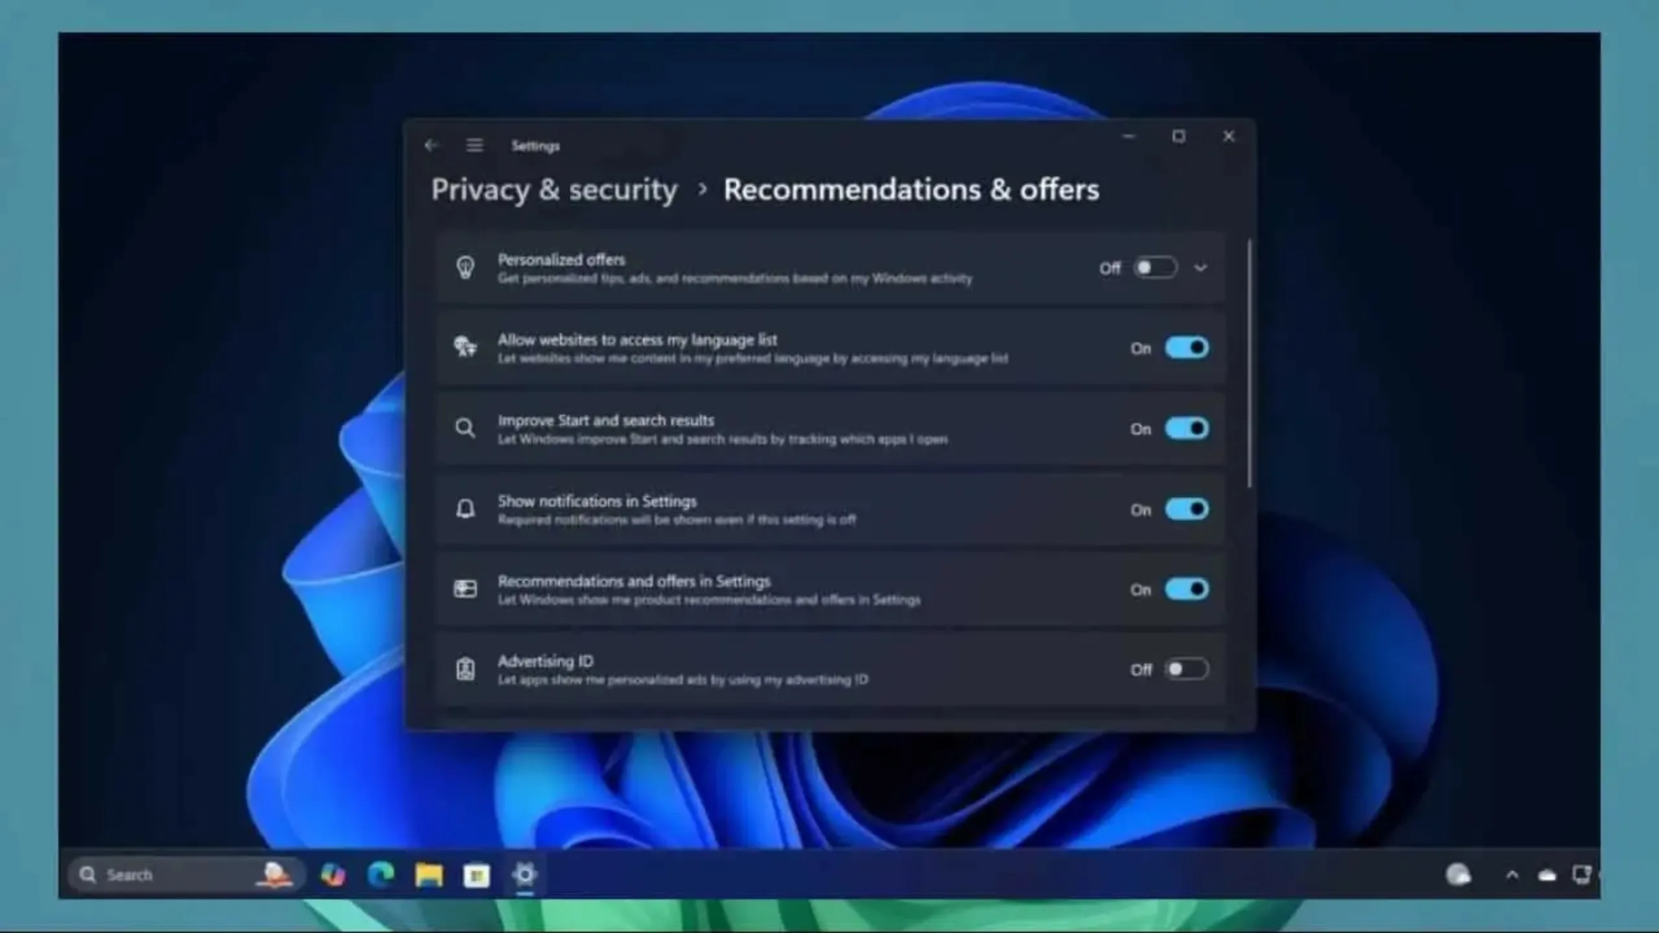Viewport: 1659px width, 933px height.
Task: Maximize the Settings window
Action: point(1179,137)
